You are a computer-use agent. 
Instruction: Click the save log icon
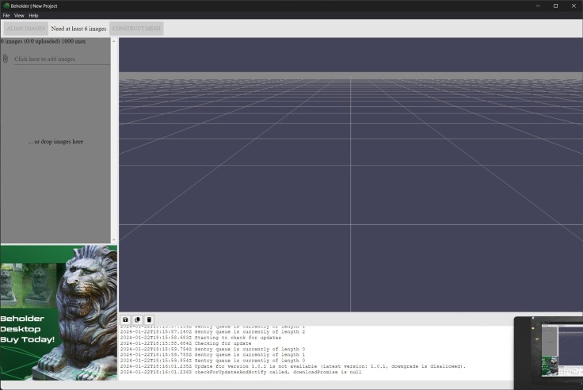pos(125,319)
